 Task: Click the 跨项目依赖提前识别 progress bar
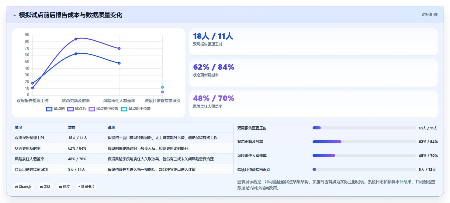tap(364, 169)
